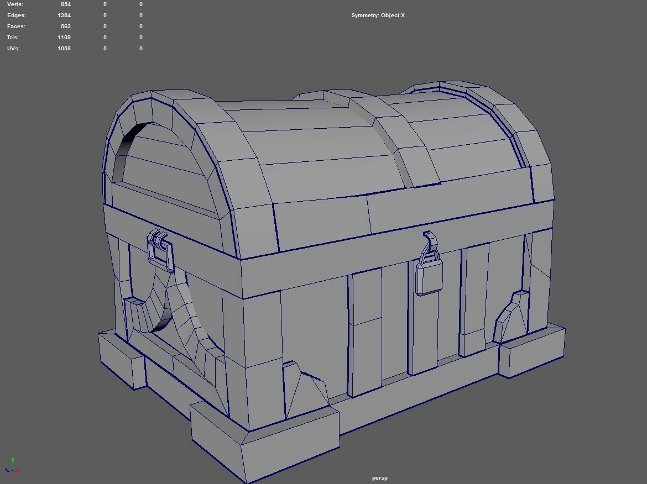Click the axis gizmo origin point
Viewport: 647px width, 484px height.
point(13,470)
